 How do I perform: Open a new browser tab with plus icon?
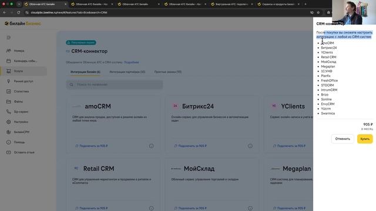tap(305, 4)
